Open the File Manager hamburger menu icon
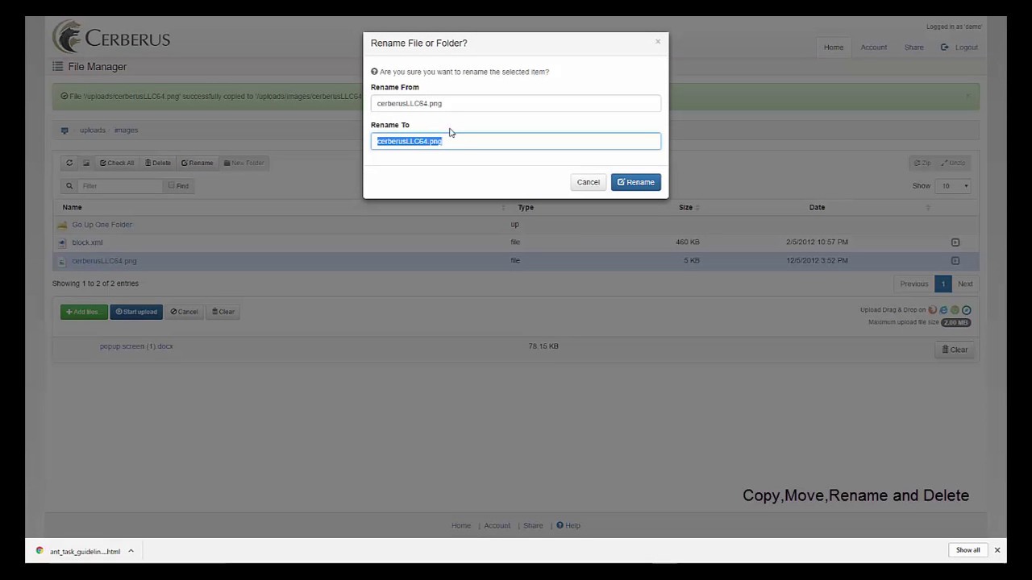The image size is (1032, 580). 57,67
